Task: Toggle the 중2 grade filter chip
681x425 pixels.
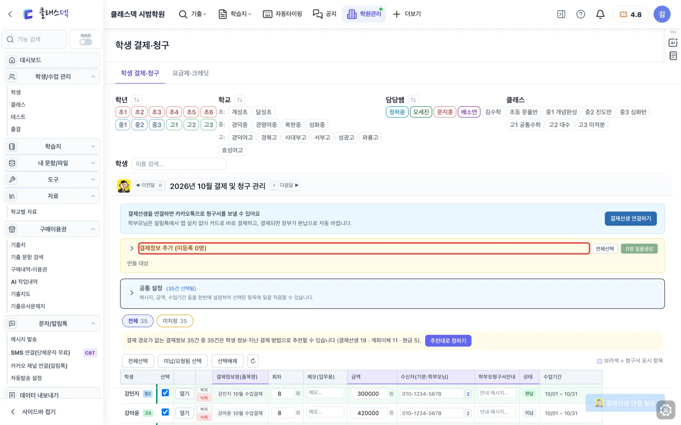Action: (x=140, y=125)
